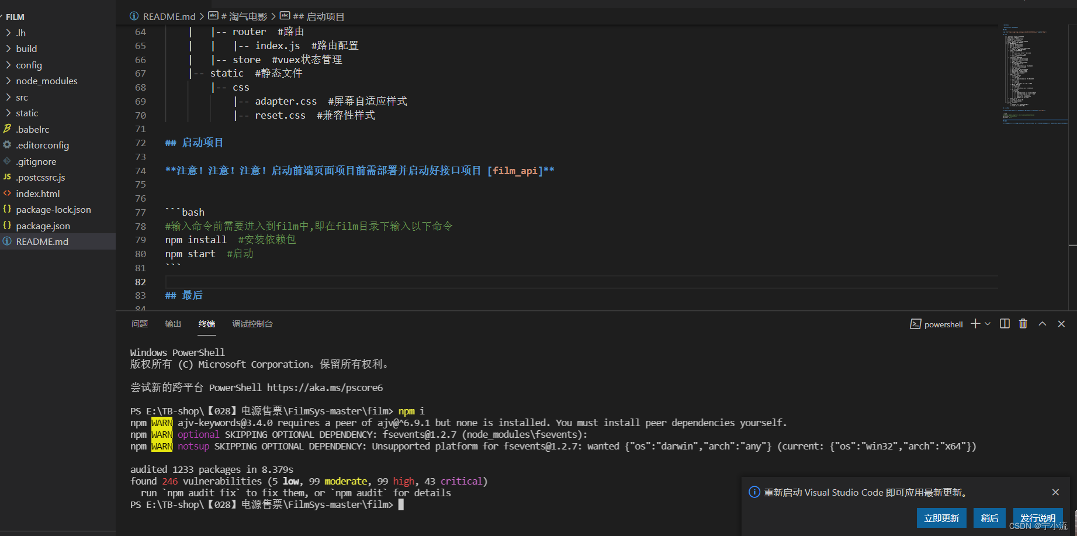Place cursor on empty line 82
This screenshot has height=536, width=1077.
point(581,282)
